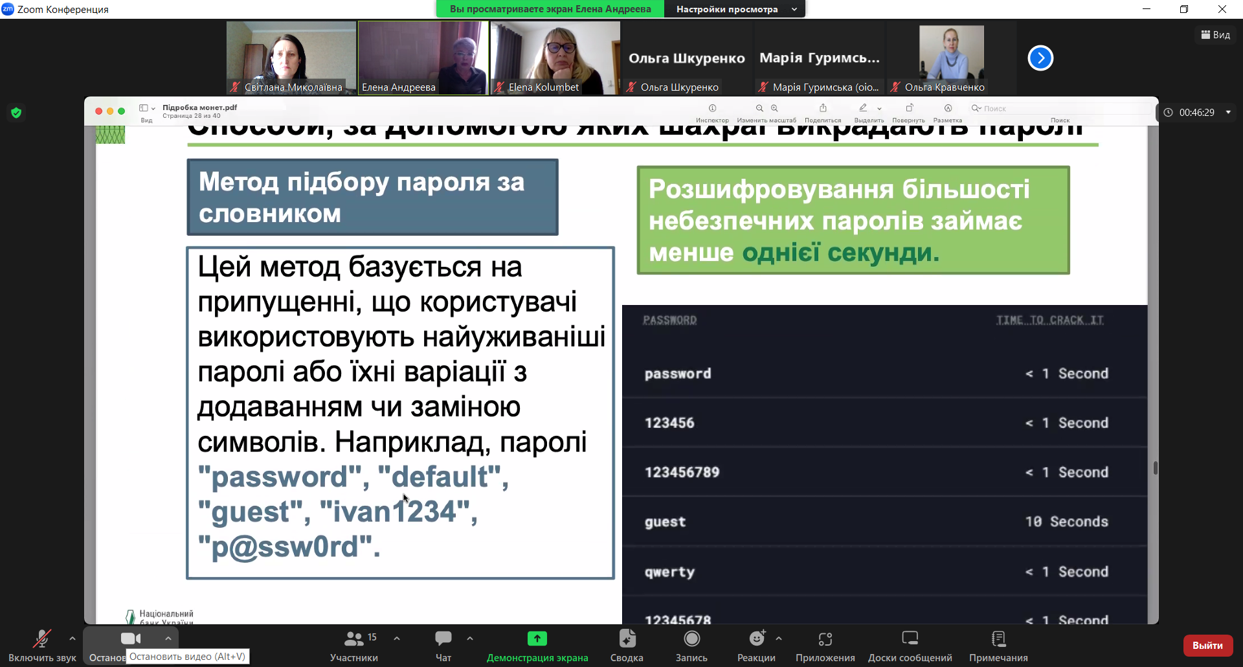Change layout with the Вид button
This screenshot has width=1243, height=667.
point(1215,35)
